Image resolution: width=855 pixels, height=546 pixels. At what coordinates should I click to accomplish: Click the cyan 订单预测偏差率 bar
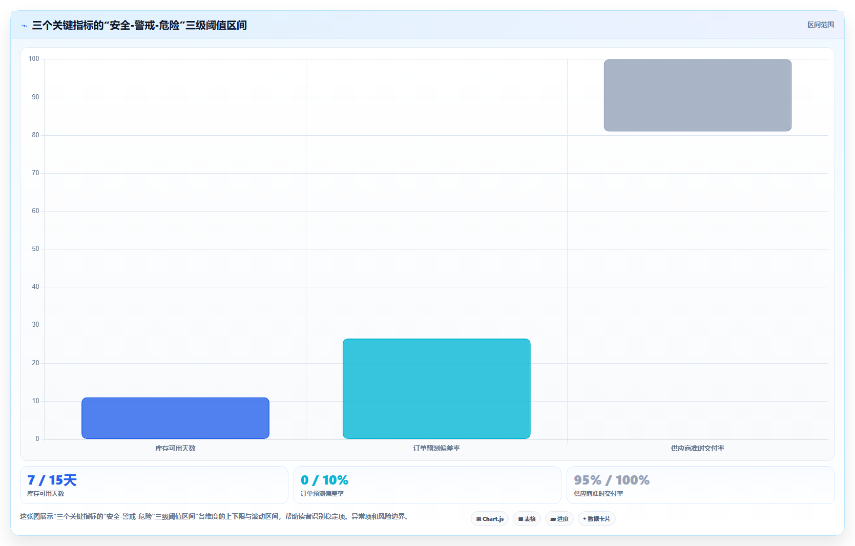click(x=436, y=389)
